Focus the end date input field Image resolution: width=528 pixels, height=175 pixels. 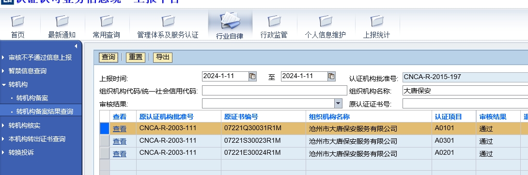click(304, 77)
